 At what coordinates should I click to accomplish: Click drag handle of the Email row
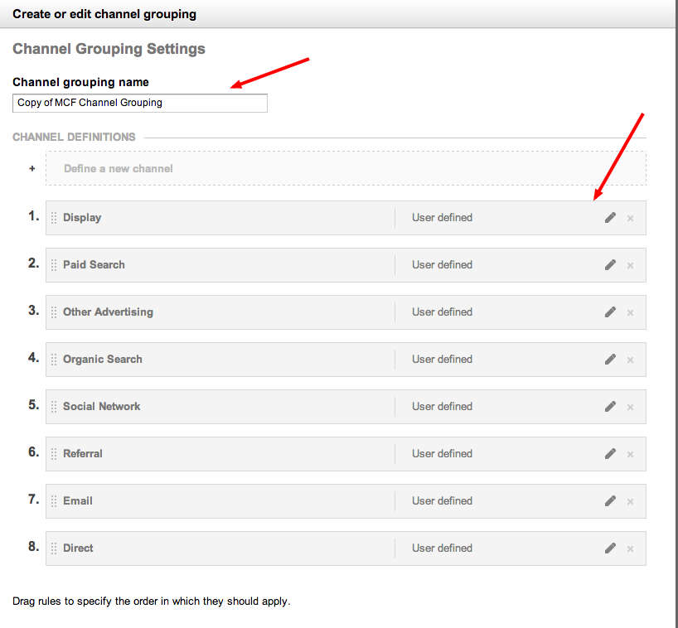(x=54, y=501)
